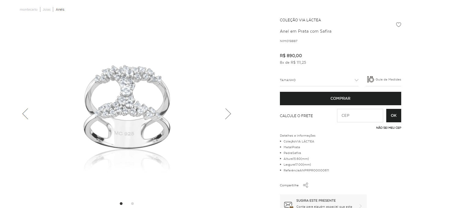Screen dimensions: 455x208
Task: Open the Anéis breadcrumb link
Action: coord(60,9)
